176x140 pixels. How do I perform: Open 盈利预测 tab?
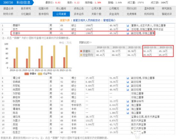point(149,9)
